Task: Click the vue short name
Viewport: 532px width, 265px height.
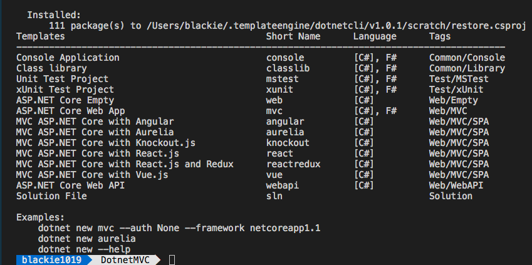Action: click(274, 175)
